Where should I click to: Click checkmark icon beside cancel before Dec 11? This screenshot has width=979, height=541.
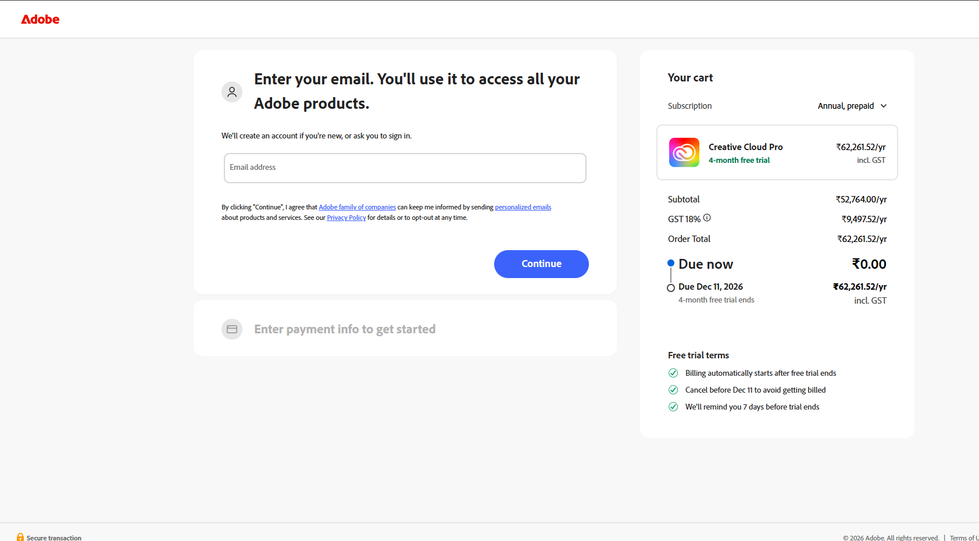tap(673, 390)
